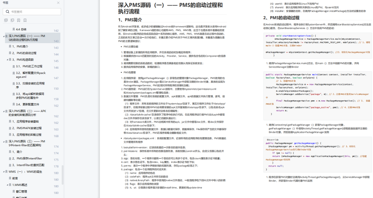Open bookmark 1、PMS简介
The height and width of the screenshot is (198, 373).
click(x=20, y=46)
